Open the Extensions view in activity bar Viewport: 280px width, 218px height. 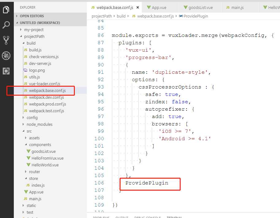[x=6, y=71]
